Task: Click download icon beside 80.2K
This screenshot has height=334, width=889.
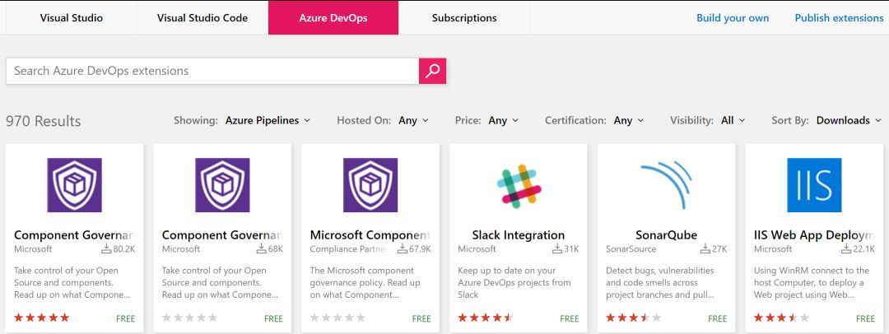Action: [106, 248]
